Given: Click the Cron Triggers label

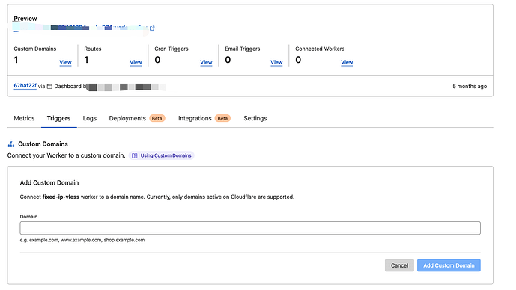Looking at the screenshot, I should pyautogui.click(x=172, y=49).
